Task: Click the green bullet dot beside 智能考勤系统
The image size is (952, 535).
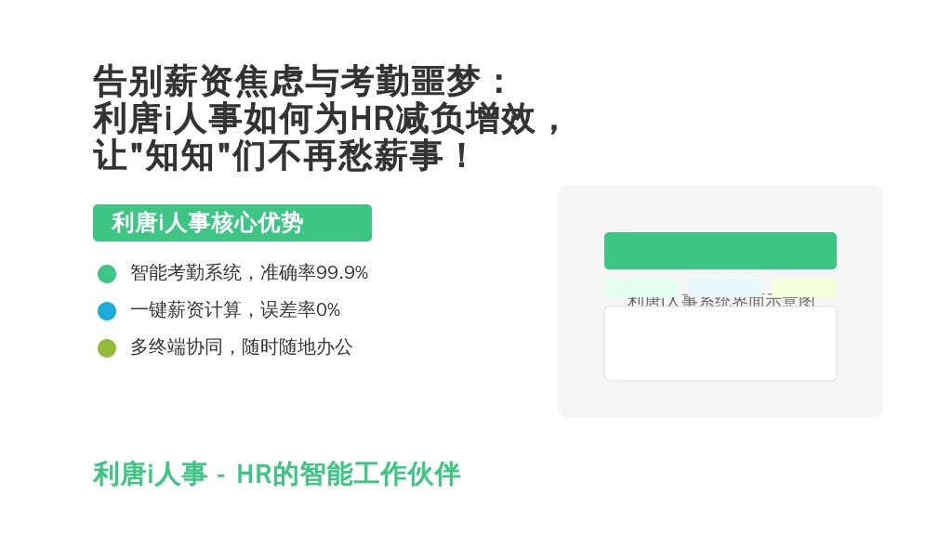Action: click(x=107, y=274)
